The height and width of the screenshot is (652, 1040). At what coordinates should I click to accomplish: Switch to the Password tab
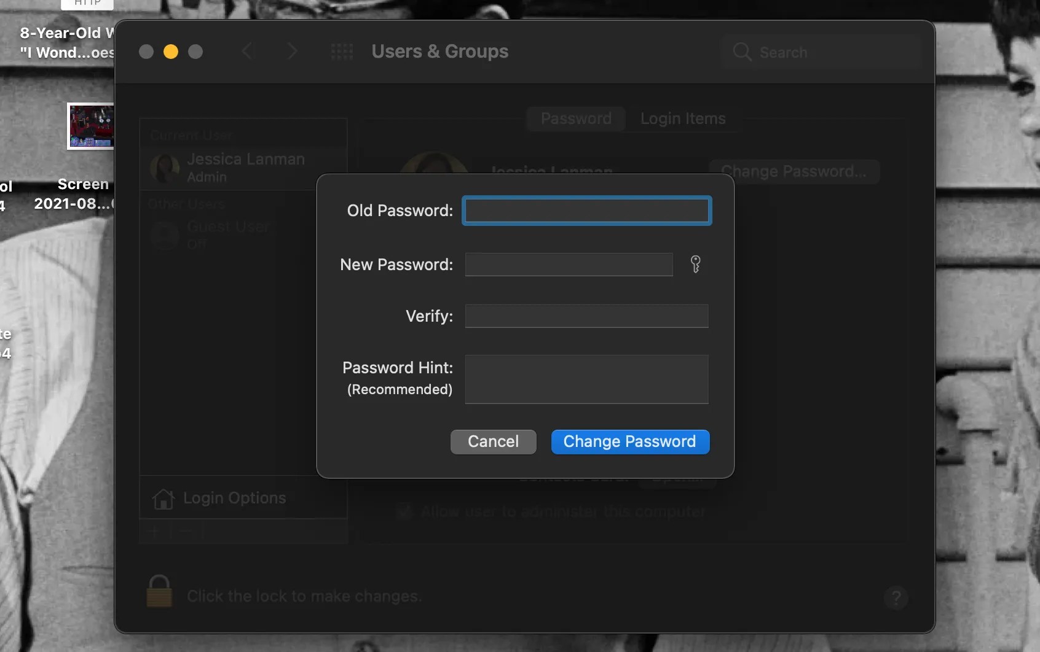(x=575, y=118)
